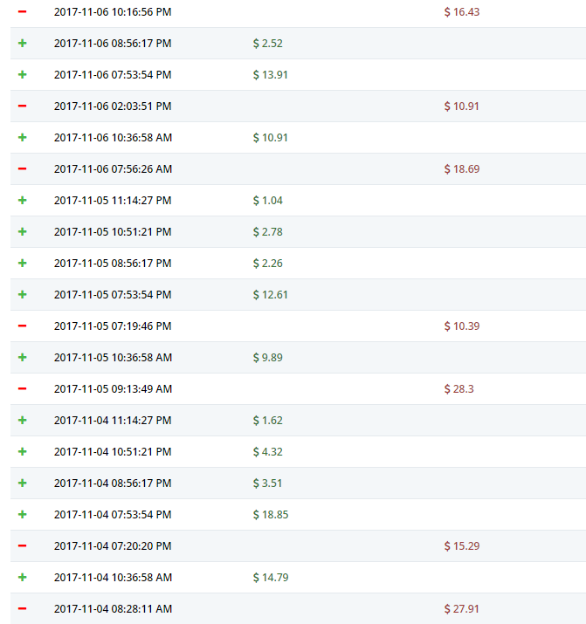
Task: Select the timestamp 2017-11-04 10:51:21 PM
Action: pos(113,452)
